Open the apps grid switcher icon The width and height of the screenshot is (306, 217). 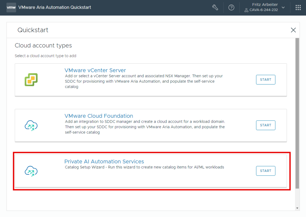pyautogui.click(x=298, y=7)
